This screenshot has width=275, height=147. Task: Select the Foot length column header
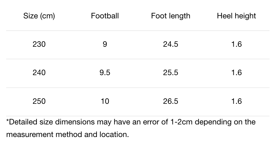click(x=170, y=16)
